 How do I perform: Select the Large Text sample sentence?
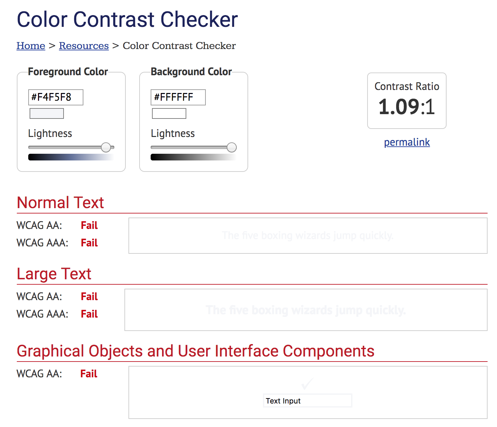[306, 310]
